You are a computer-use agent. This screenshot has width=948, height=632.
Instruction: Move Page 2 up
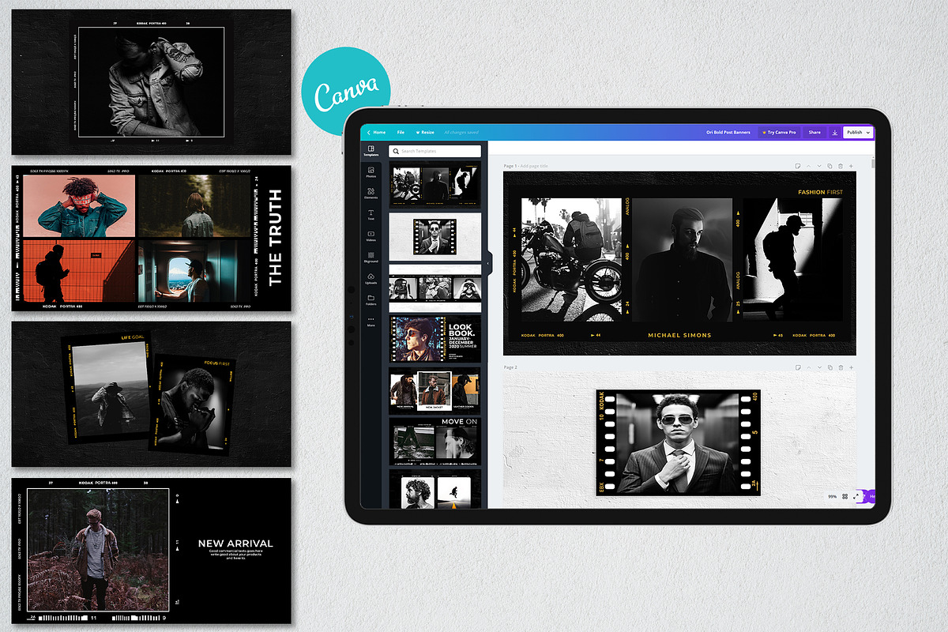tap(809, 367)
